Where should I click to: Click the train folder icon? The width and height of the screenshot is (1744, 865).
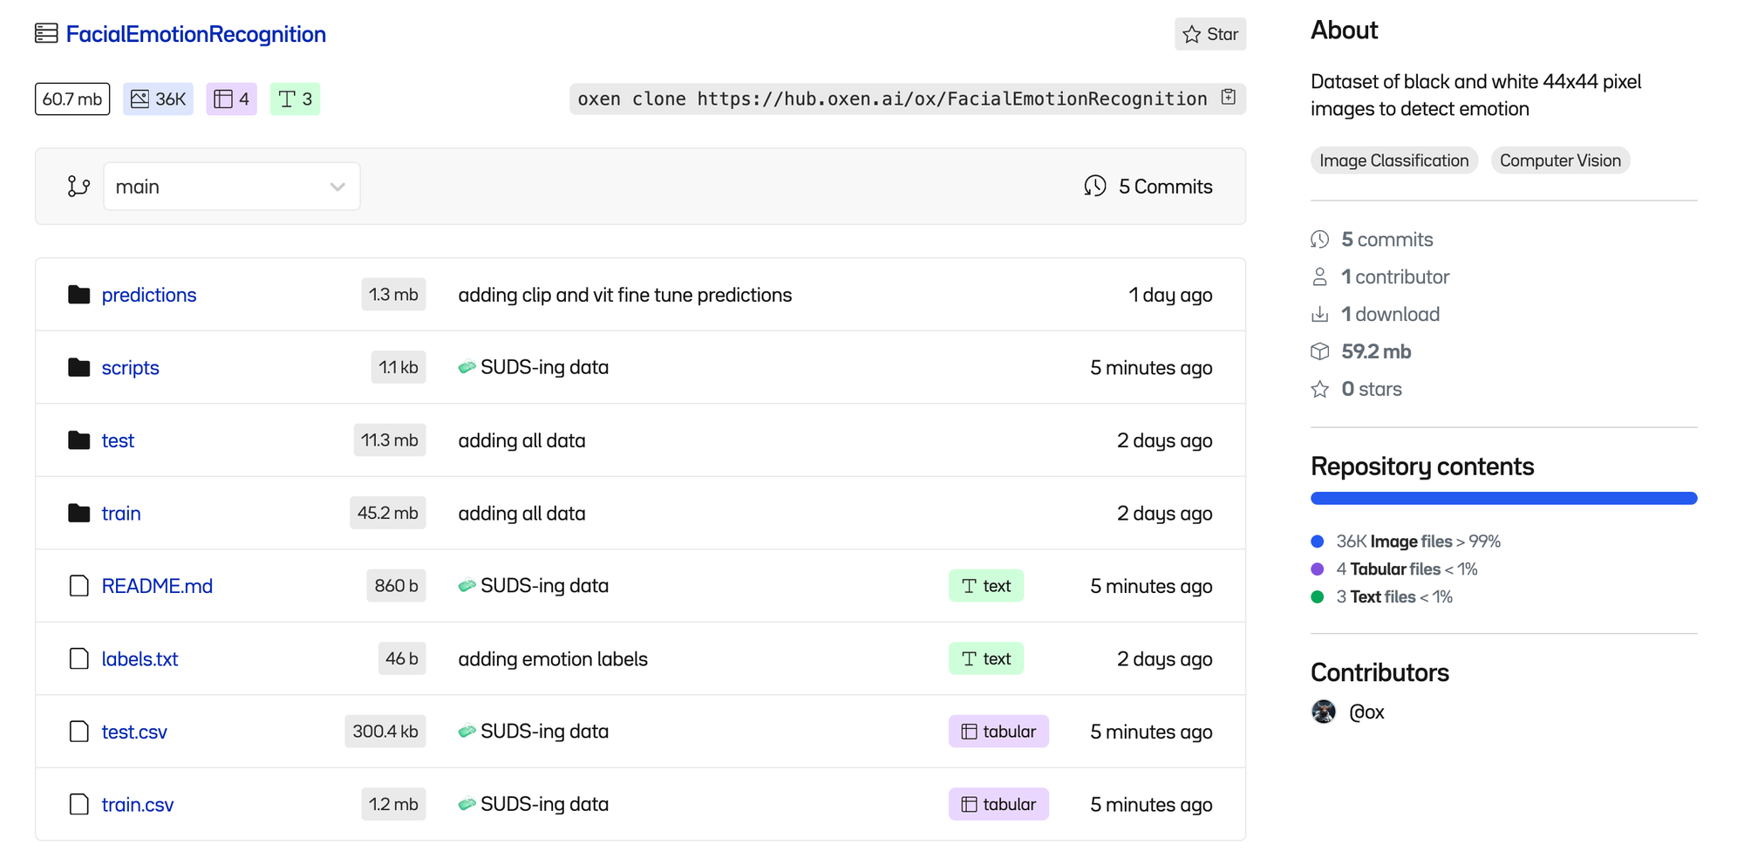(x=79, y=513)
